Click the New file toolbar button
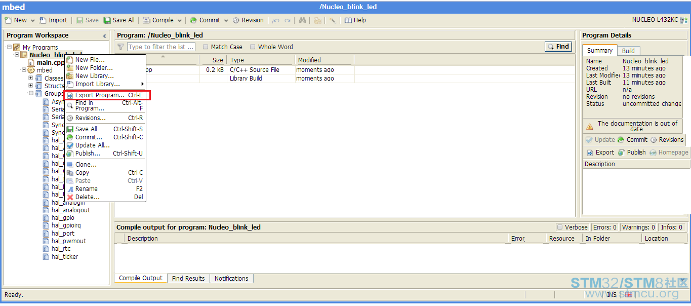The height and width of the screenshot is (306, 691). click(x=16, y=20)
